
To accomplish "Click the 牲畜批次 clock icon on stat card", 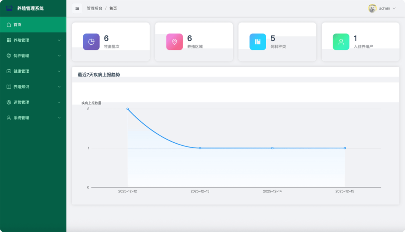I will (x=91, y=42).
